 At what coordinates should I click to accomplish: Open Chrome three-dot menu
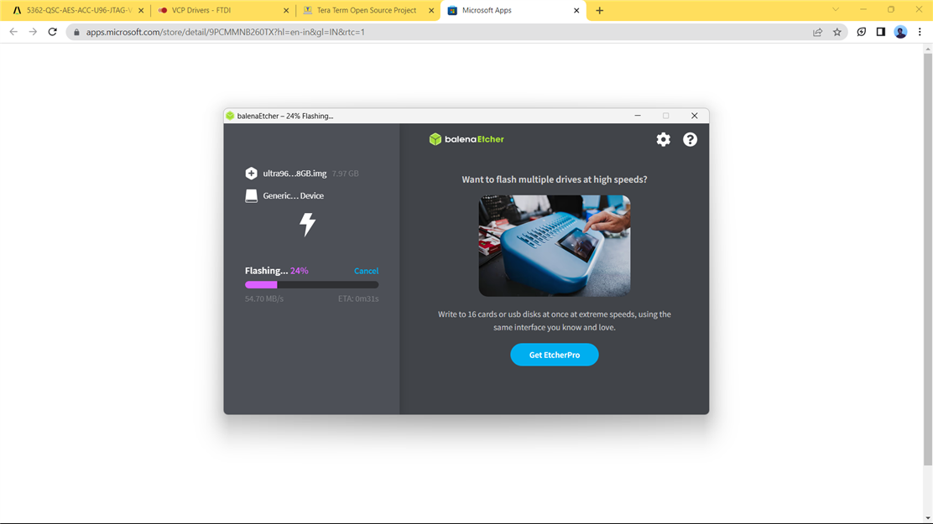click(920, 32)
